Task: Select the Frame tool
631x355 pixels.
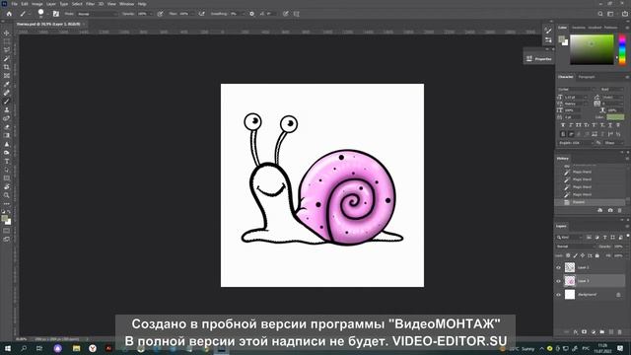Action: [7, 76]
